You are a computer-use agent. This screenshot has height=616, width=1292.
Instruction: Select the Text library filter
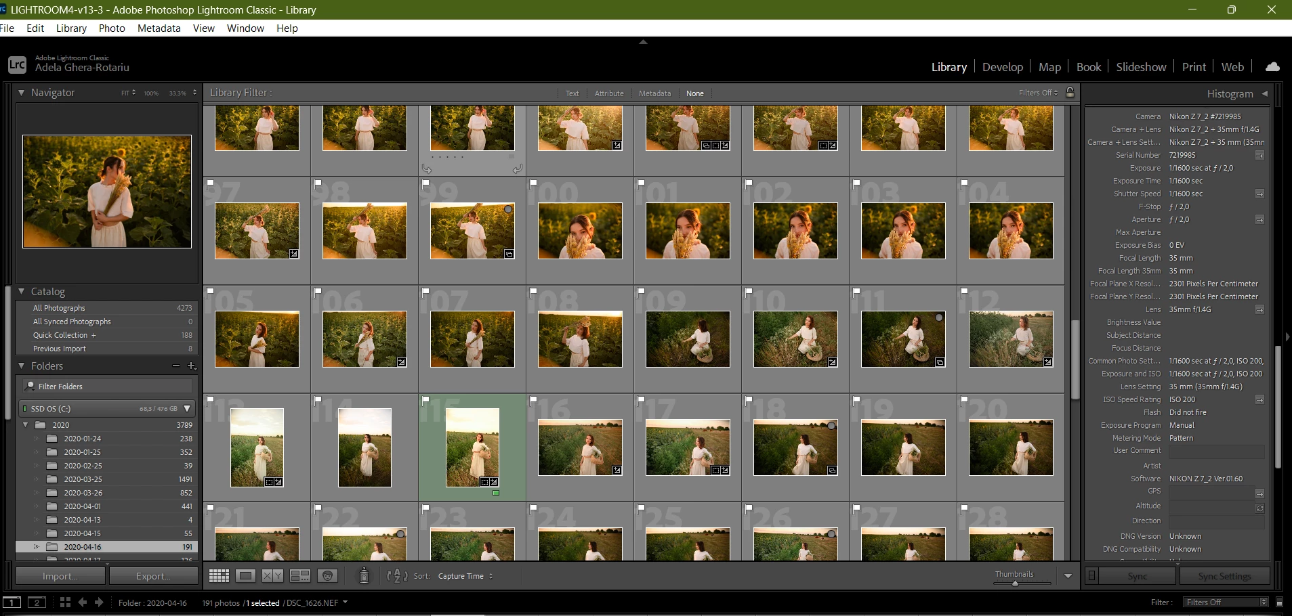572,93
